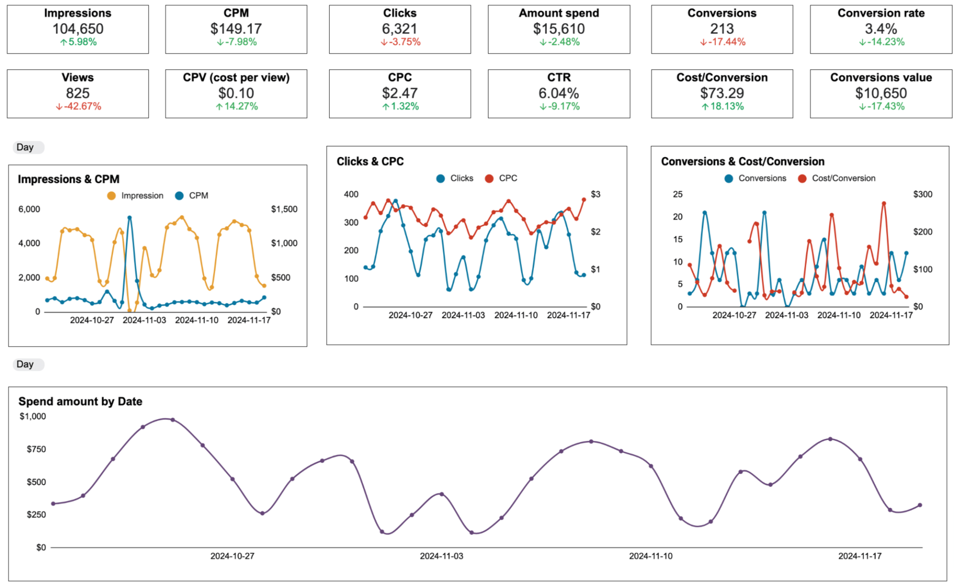Open the upper Day dimension chip
Image resolution: width=954 pixels, height=587 pixels.
coord(27,147)
